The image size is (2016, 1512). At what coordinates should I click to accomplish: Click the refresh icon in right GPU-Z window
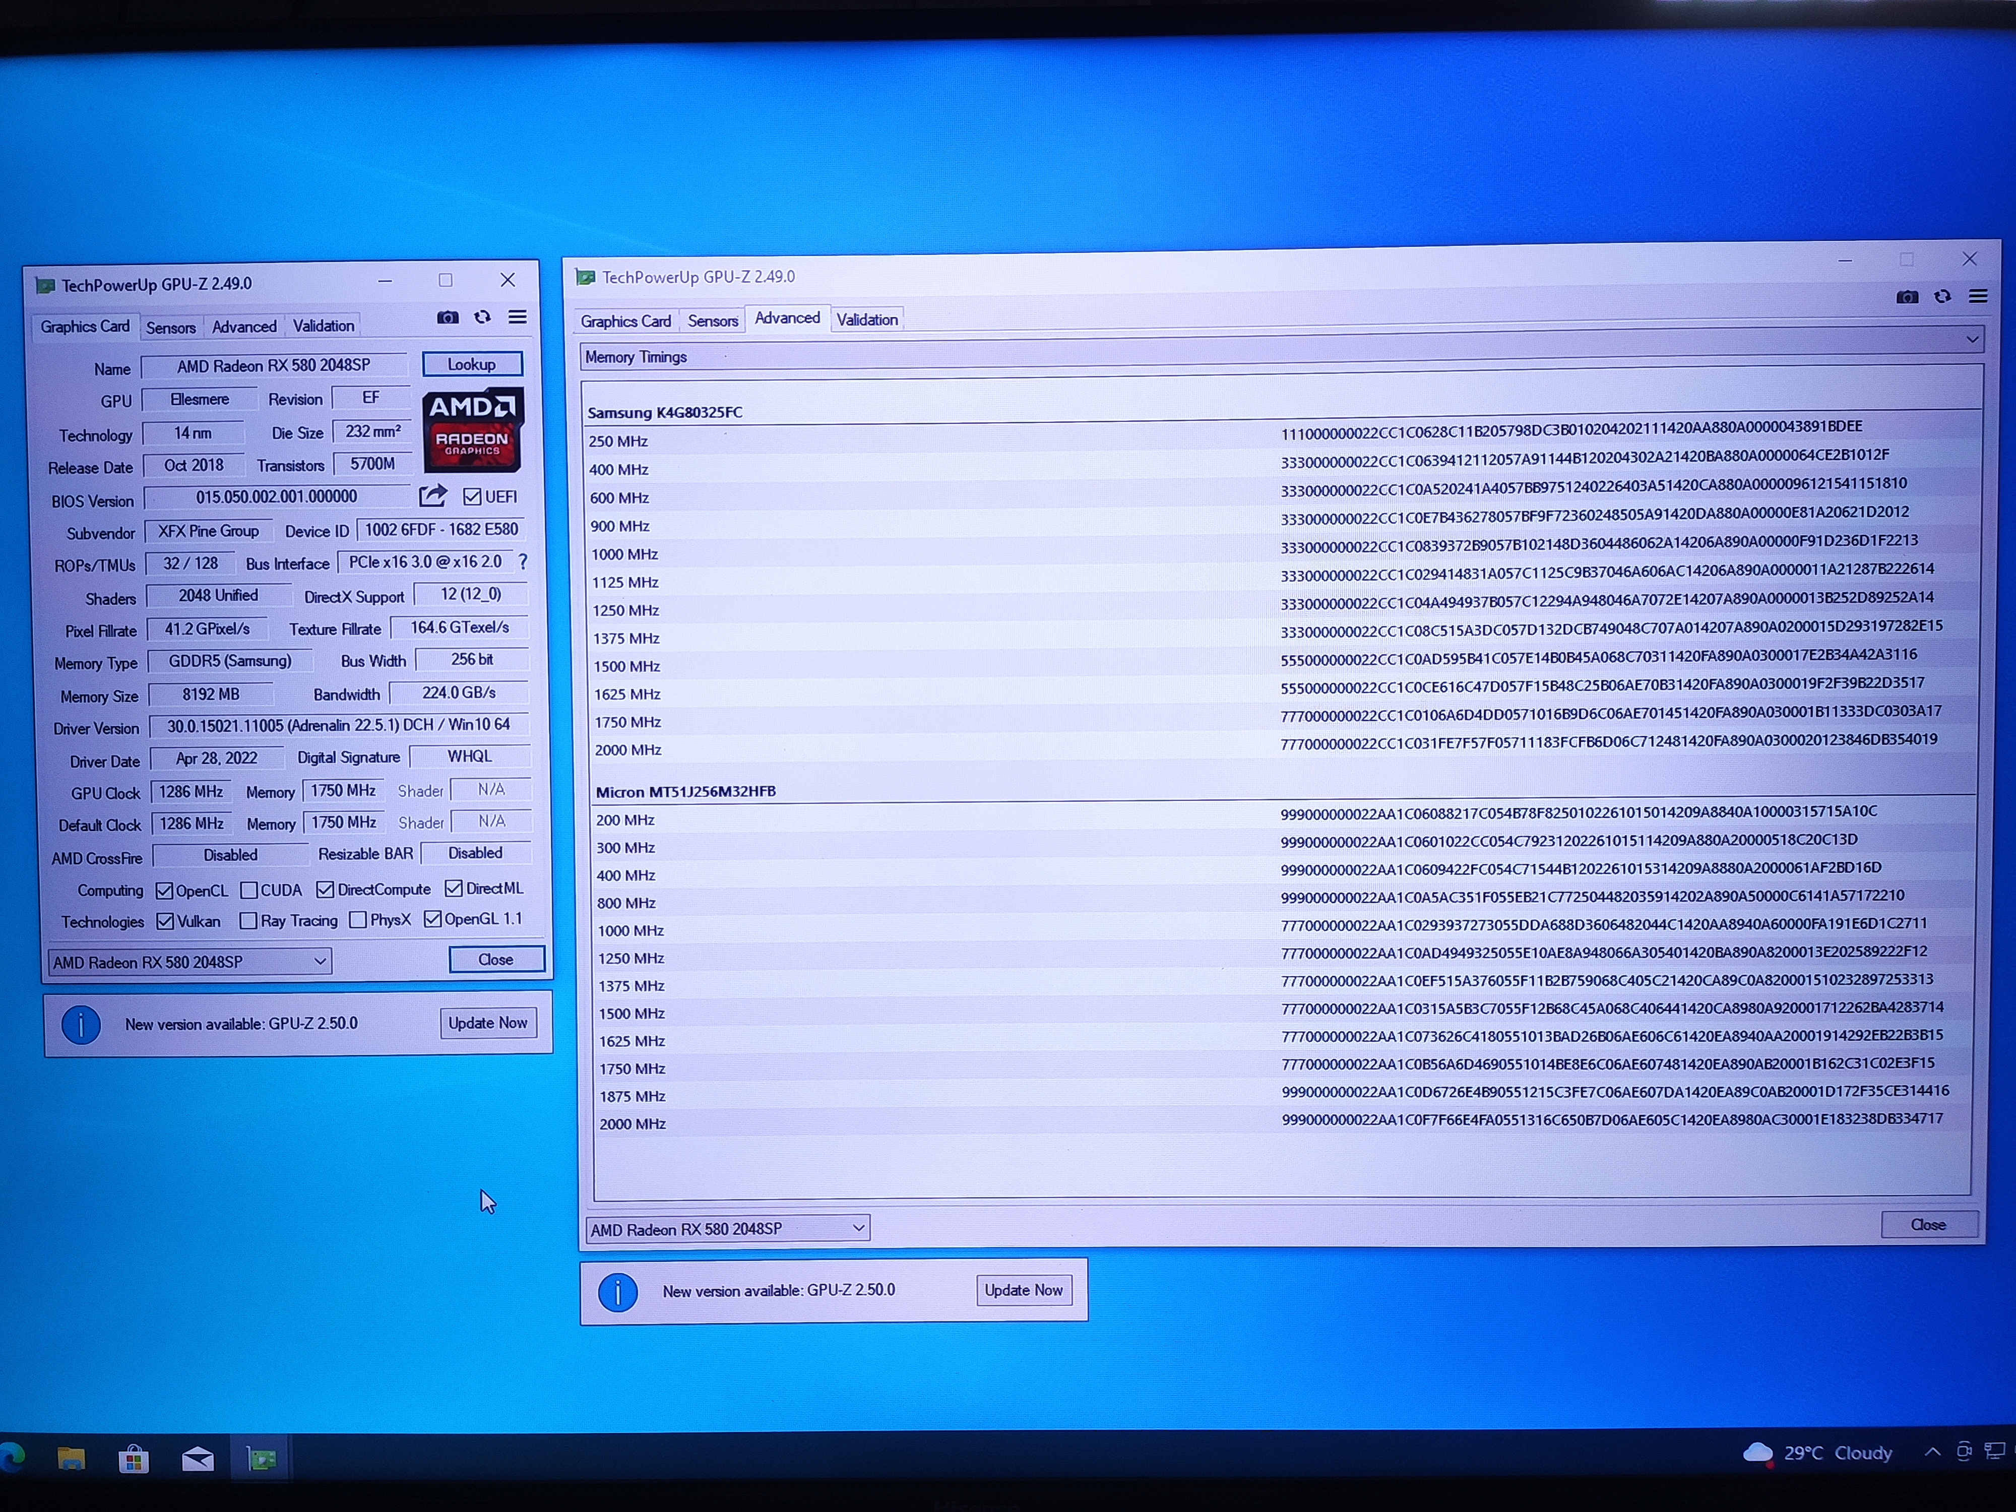click(1943, 296)
